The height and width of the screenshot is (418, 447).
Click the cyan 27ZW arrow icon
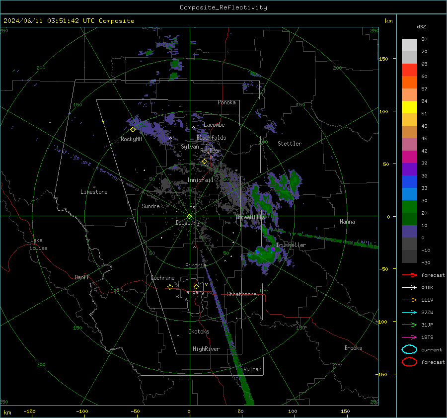point(409,313)
